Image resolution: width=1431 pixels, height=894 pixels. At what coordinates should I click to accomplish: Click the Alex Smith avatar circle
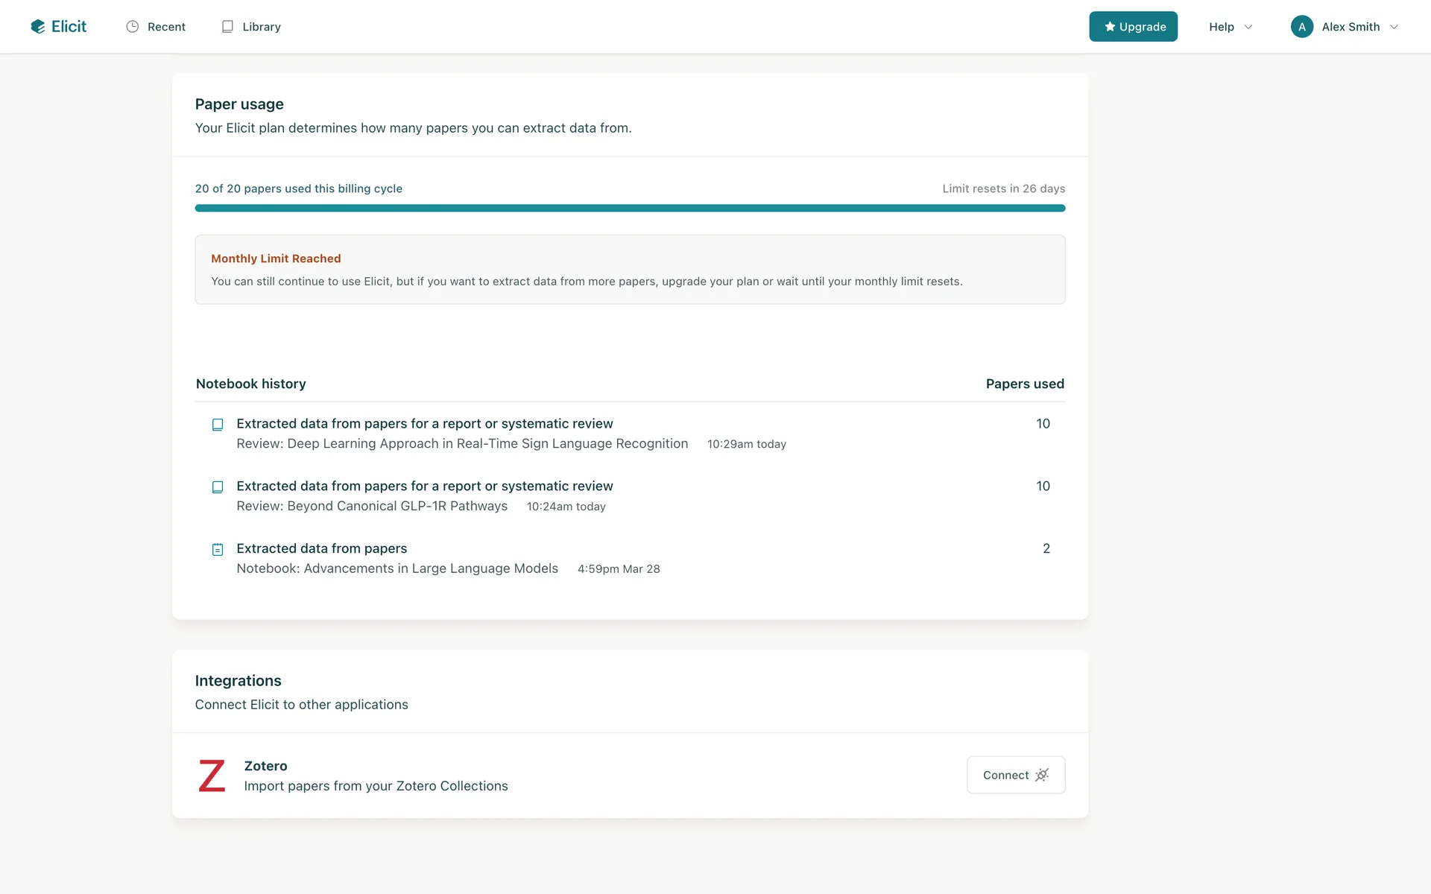1301,27
